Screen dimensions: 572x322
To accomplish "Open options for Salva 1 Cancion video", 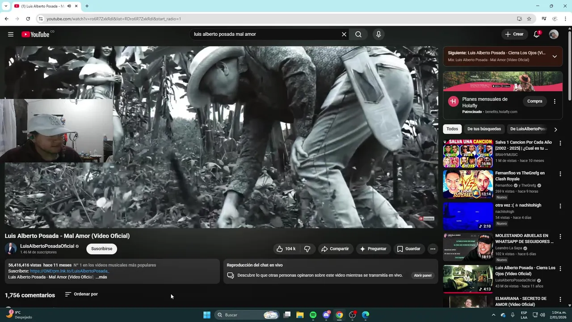I will [560, 143].
